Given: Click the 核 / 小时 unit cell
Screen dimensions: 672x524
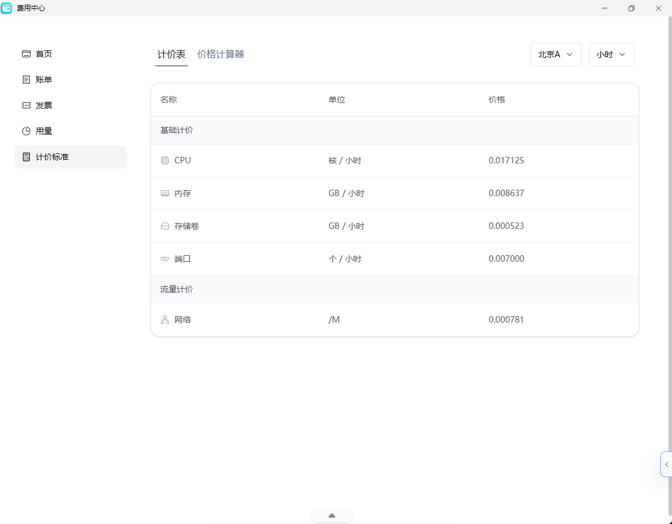Looking at the screenshot, I should point(345,161).
